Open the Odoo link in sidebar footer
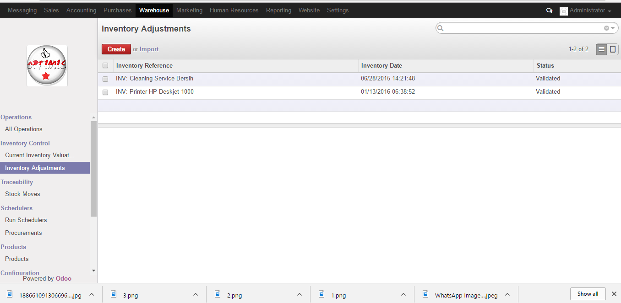This screenshot has height=303, width=621. point(64,278)
